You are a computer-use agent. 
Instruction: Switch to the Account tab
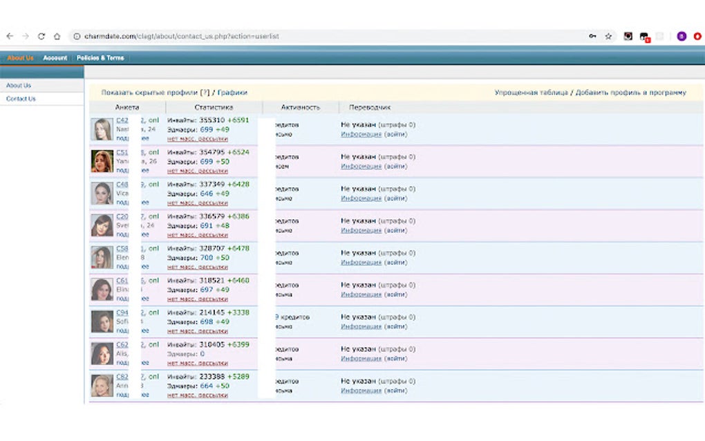[55, 57]
